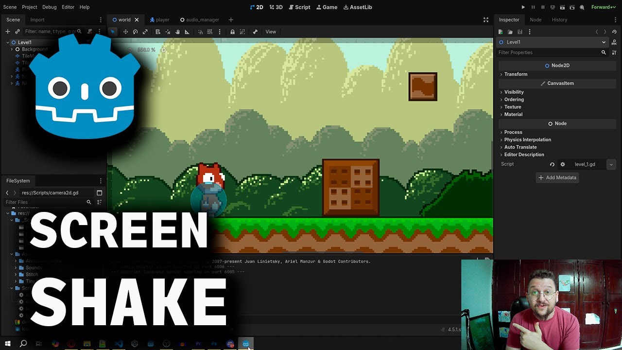Open the level_1.gd script dropdown arrow
The width and height of the screenshot is (622, 350).
click(611, 164)
